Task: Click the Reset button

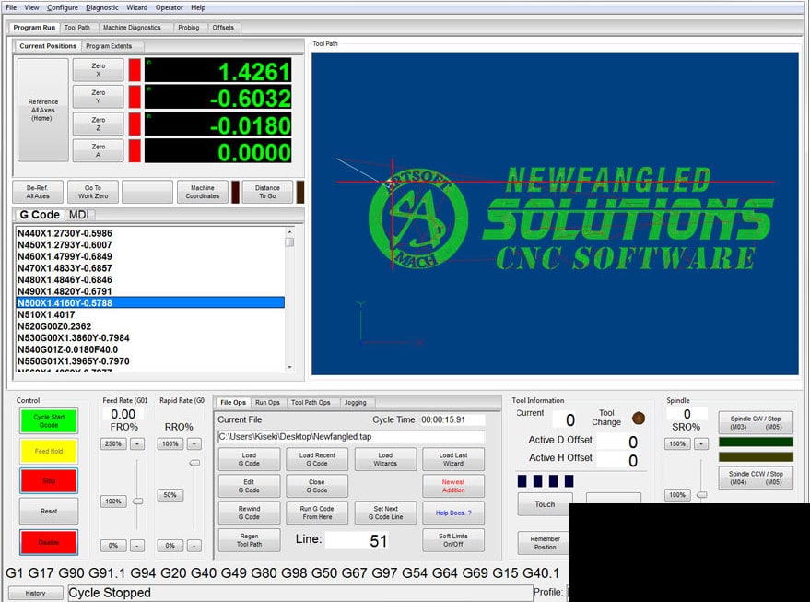Action: 49,511
